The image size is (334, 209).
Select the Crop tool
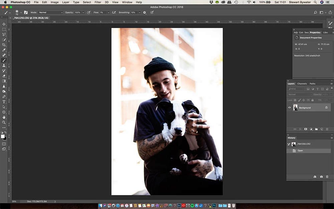coord(4,45)
